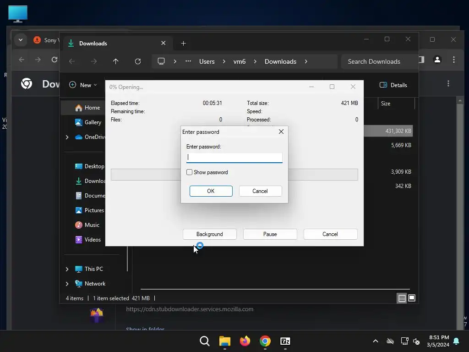This screenshot has height=352, width=469.
Task: Select This PC in navigation pane
Action: [x=89, y=269]
